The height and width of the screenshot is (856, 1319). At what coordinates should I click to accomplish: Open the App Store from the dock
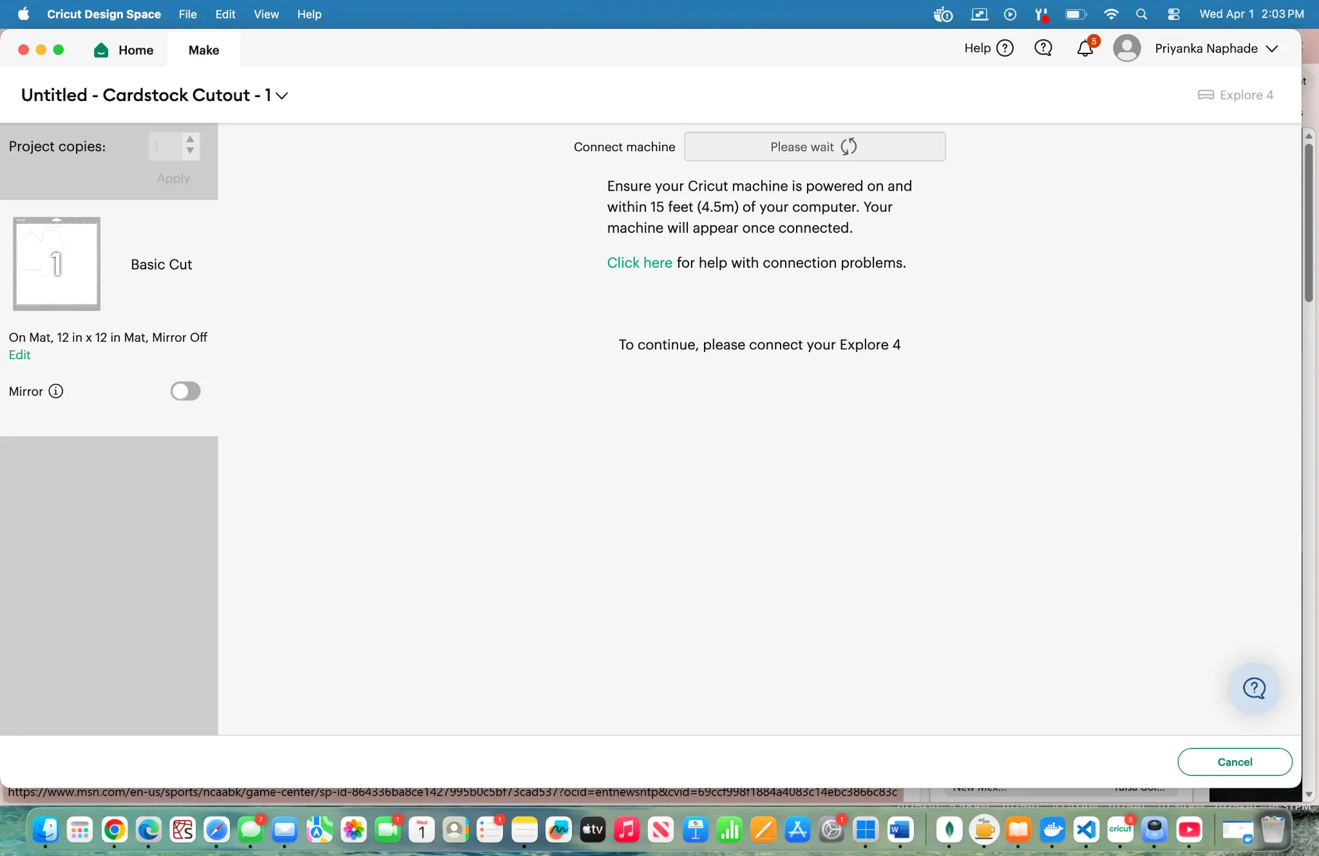click(797, 830)
